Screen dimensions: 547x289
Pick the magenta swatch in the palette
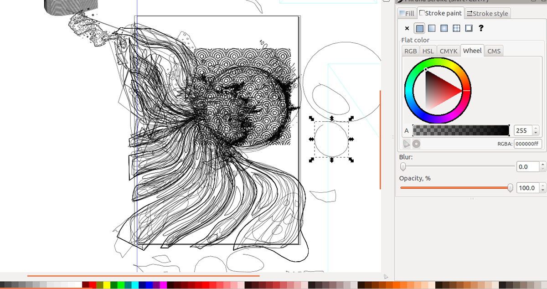pos(163,285)
